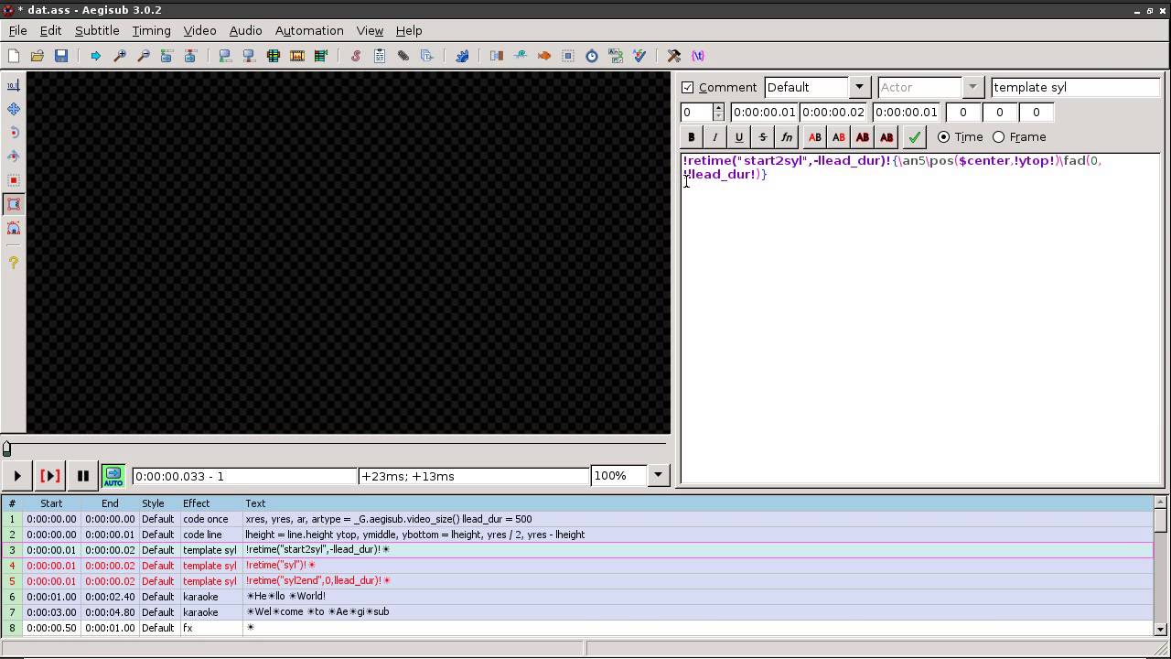Select the standard crosshair video tool
The height and width of the screenshot is (659, 1171).
[14, 85]
